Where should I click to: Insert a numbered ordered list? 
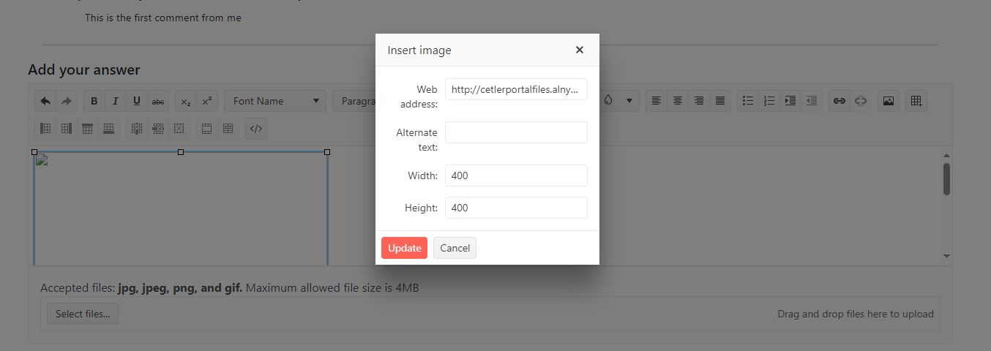(x=769, y=101)
